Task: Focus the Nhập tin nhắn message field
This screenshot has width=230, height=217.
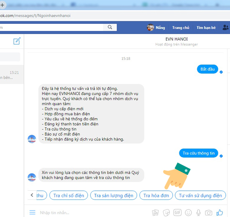Action: [x=95, y=212]
